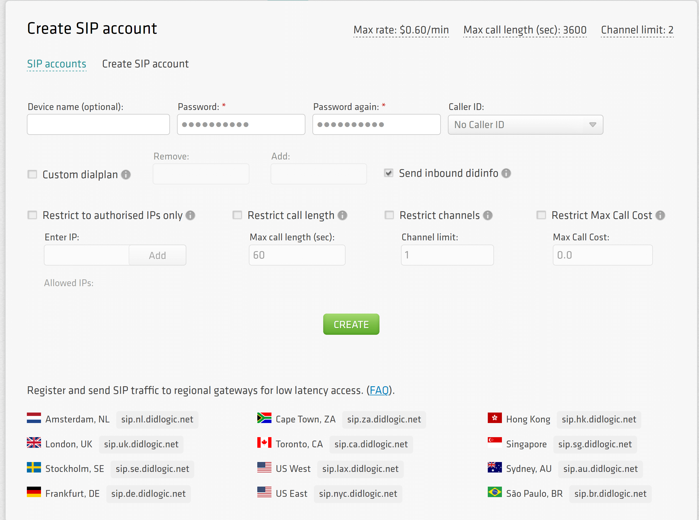
Task: Switch to the Create SIP account tab
Action: (x=145, y=64)
